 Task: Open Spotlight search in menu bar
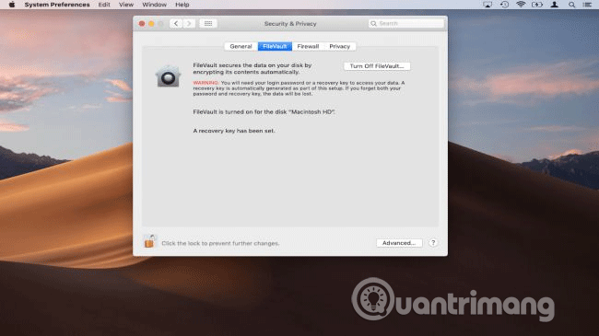pyautogui.click(x=571, y=5)
